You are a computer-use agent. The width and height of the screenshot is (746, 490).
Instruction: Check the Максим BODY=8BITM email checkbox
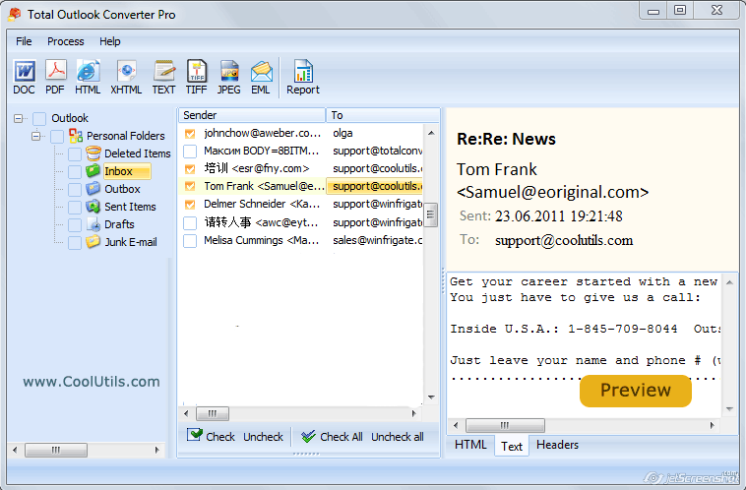[190, 152]
